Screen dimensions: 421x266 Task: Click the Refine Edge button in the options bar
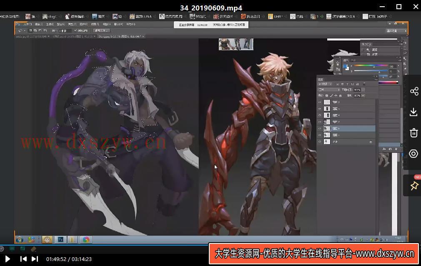pyautogui.click(x=101, y=30)
